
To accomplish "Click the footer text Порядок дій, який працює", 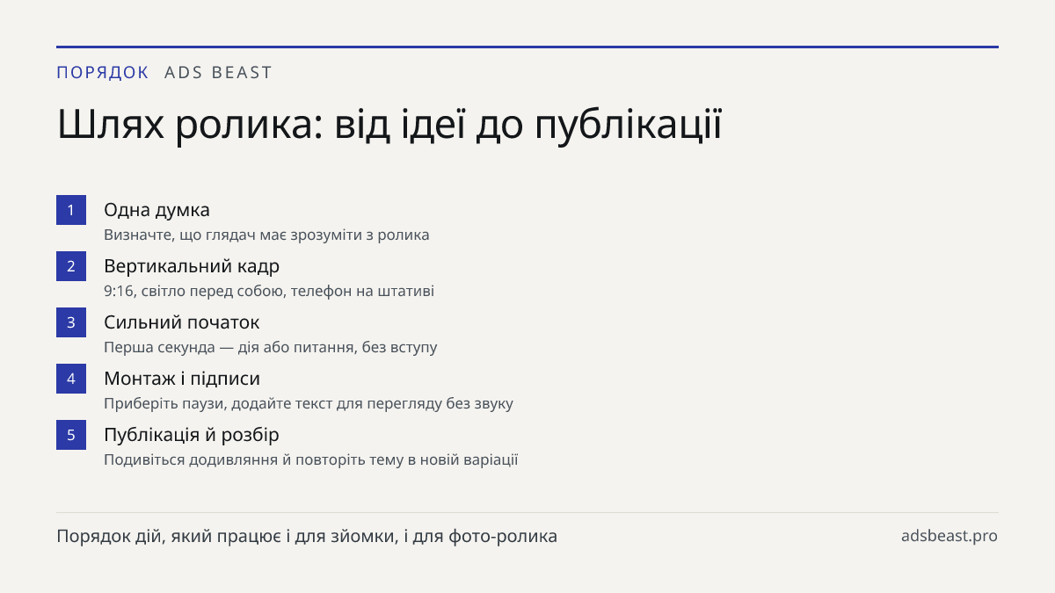I will pyautogui.click(x=307, y=536).
